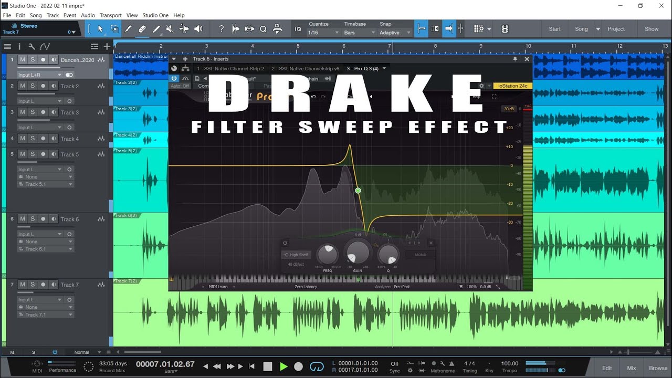
Task: Record-arm Track 3
Action: pos(43,112)
